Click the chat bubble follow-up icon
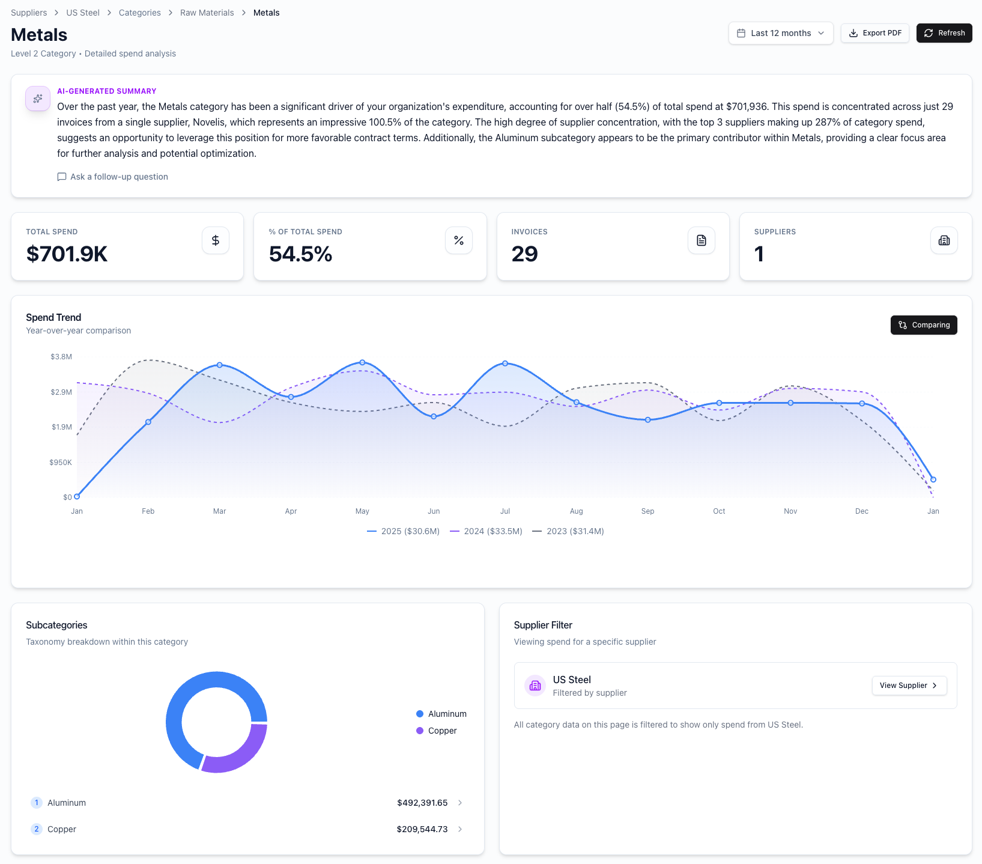 click(62, 177)
